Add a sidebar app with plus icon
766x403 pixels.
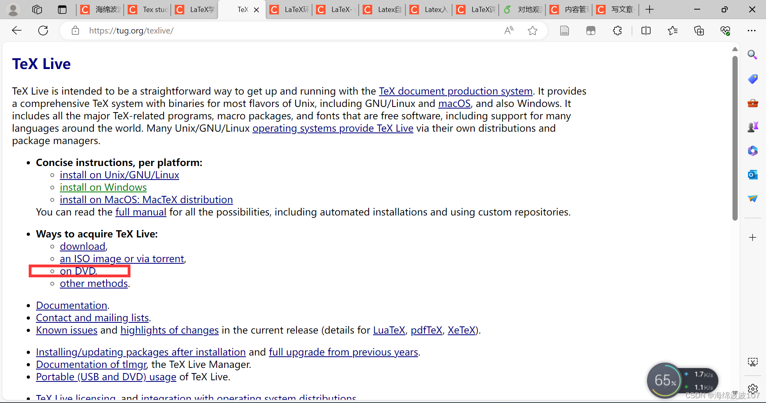pos(752,237)
